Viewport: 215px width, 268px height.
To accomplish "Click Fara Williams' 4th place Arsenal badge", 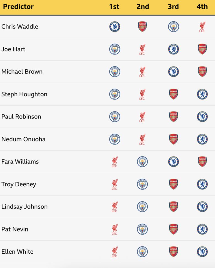I will (x=202, y=162).
